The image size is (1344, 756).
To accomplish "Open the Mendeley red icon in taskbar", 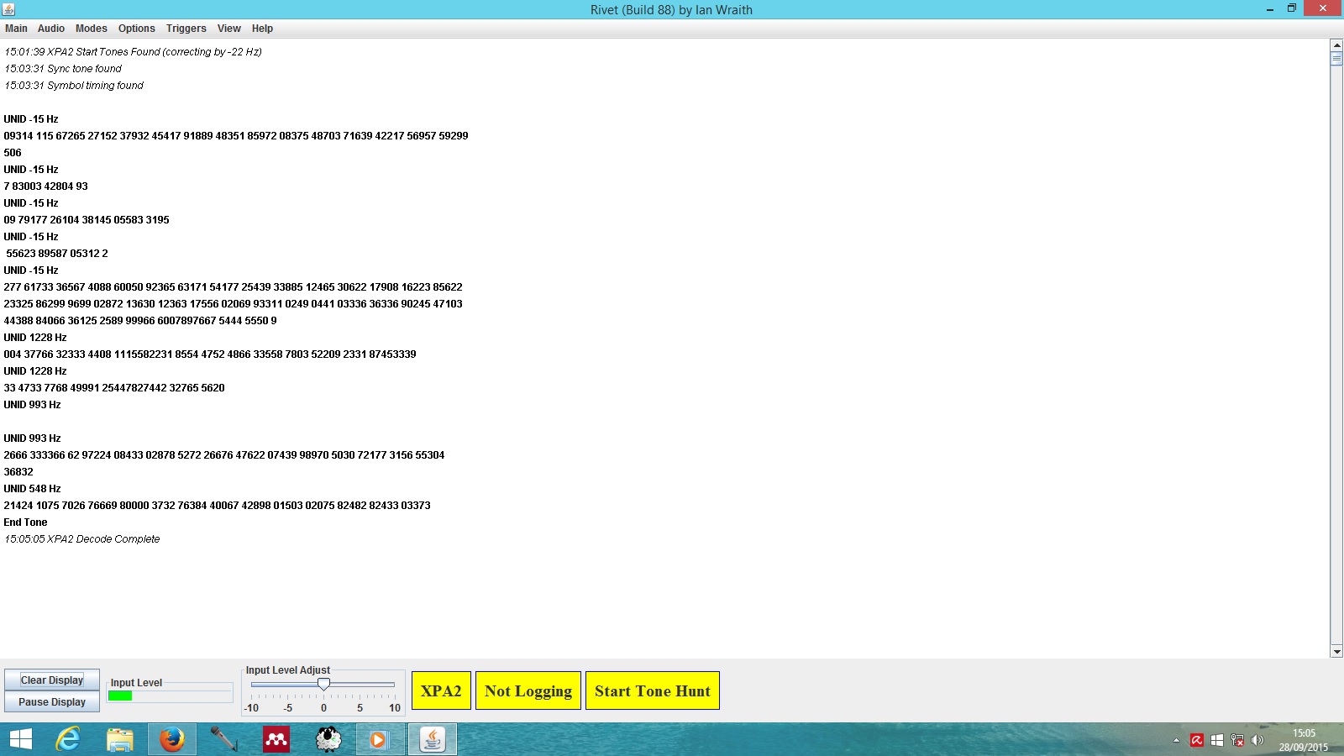I will click(276, 739).
